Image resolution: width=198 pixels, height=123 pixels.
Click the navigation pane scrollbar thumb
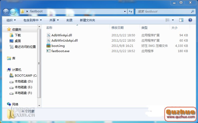(39, 63)
